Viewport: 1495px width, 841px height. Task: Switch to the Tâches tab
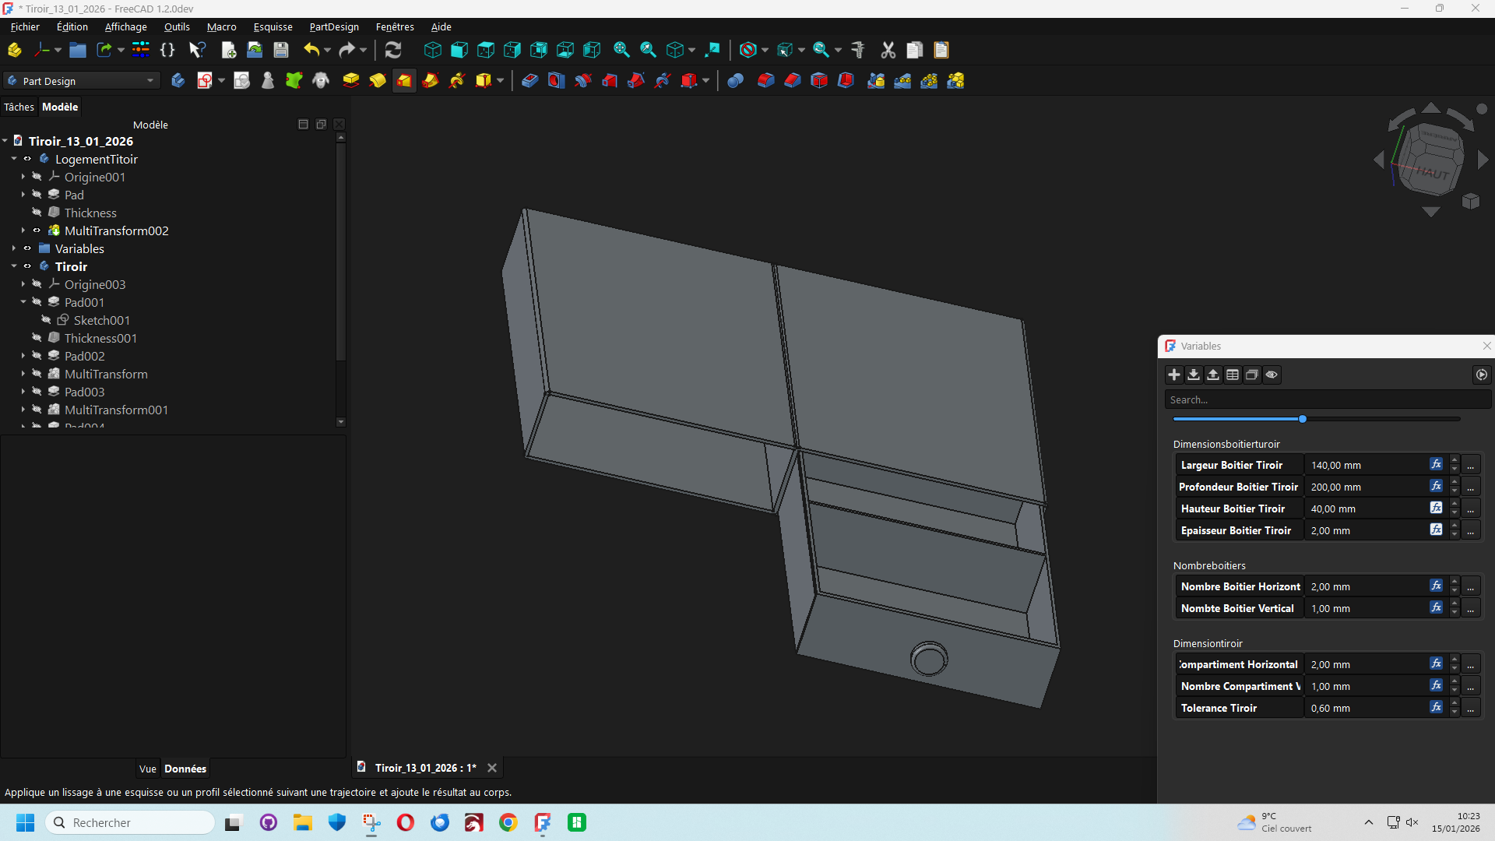(19, 107)
